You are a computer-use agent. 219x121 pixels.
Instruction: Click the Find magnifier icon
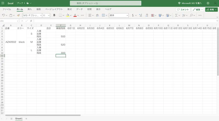[x=191, y=15]
